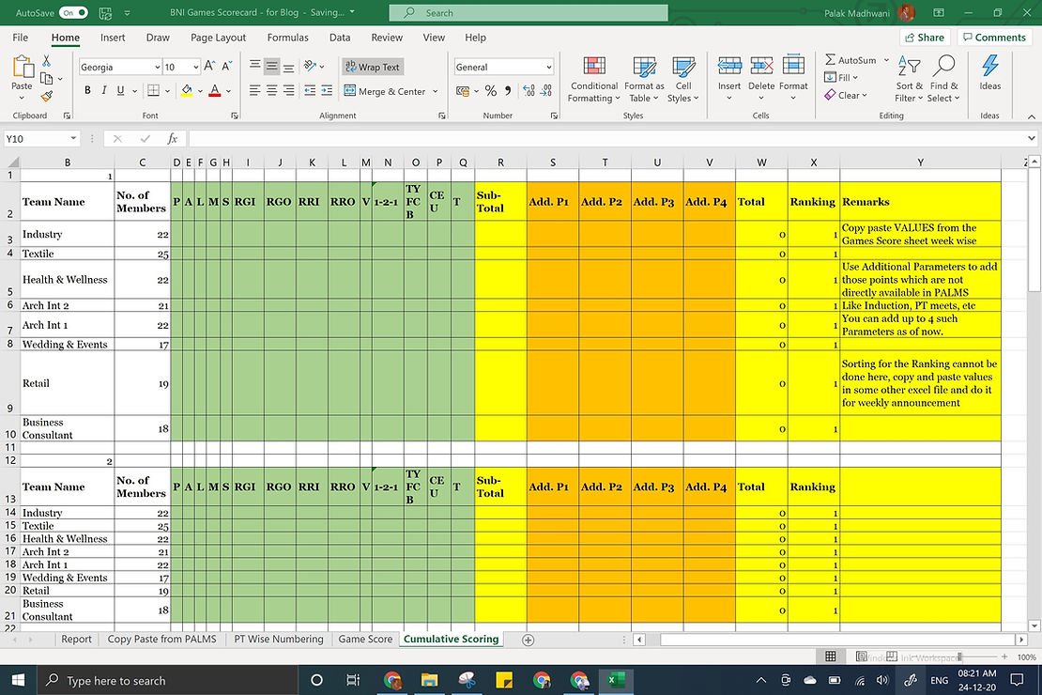Switch to the Game Score sheet tab
Viewport: 1042px width, 695px height.
(365, 640)
